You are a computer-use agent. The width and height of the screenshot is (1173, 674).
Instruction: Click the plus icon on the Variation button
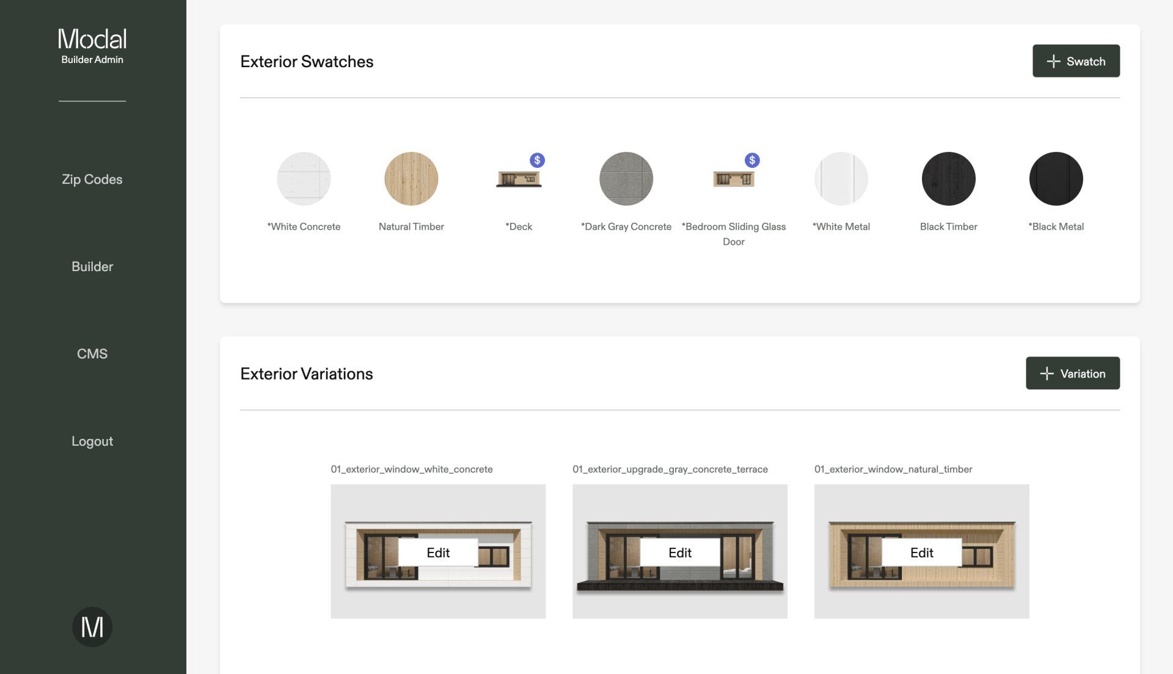(x=1047, y=373)
